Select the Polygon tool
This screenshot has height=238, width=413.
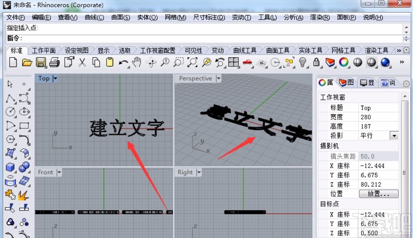tap(11, 139)
